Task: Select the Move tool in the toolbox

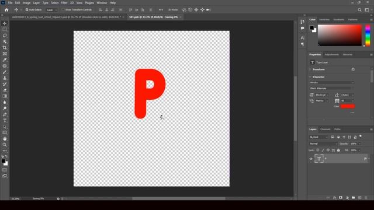Action: (x=5, y=23)
